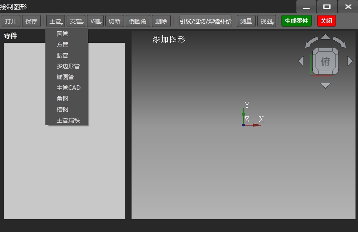
Task: Rotate view counterclockwise with curved left arrow
Action: 311,42
